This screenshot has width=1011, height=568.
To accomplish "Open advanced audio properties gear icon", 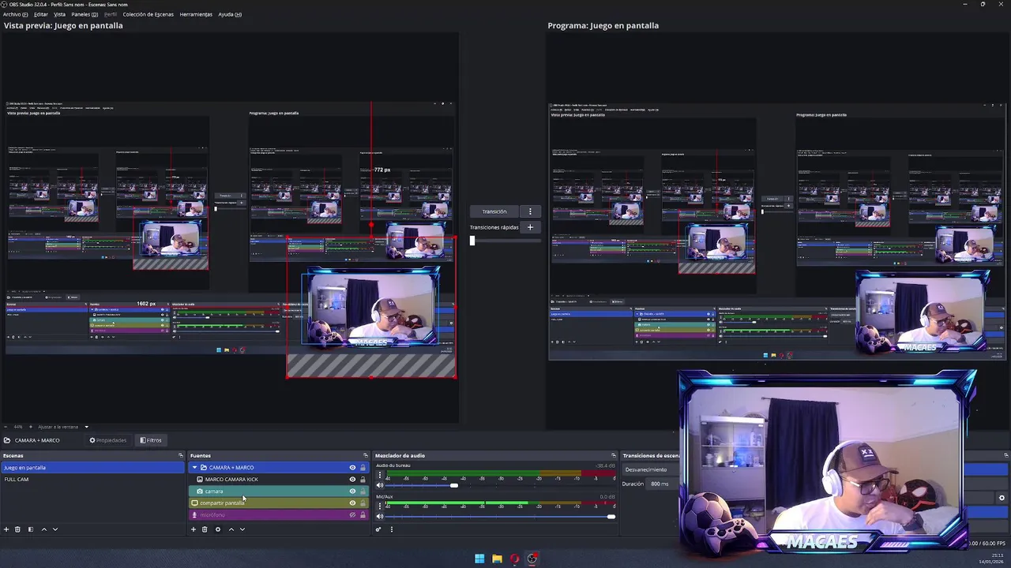I will 378,529.
